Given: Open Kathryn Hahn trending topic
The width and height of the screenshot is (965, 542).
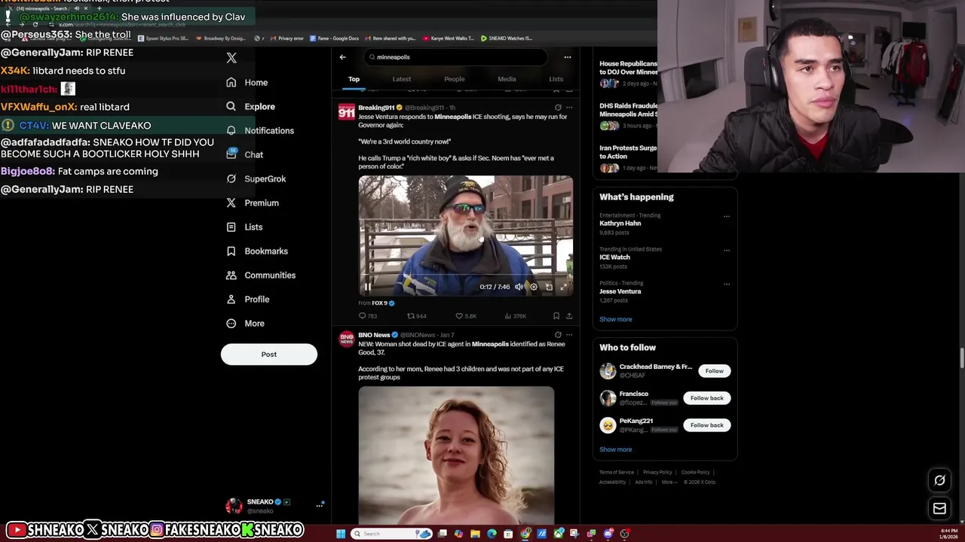Looking at the screenshot, I should pos(620,224).
